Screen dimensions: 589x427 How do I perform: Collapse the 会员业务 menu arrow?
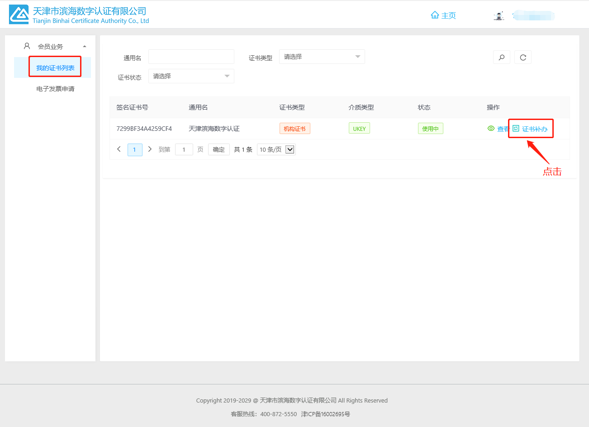85,46
